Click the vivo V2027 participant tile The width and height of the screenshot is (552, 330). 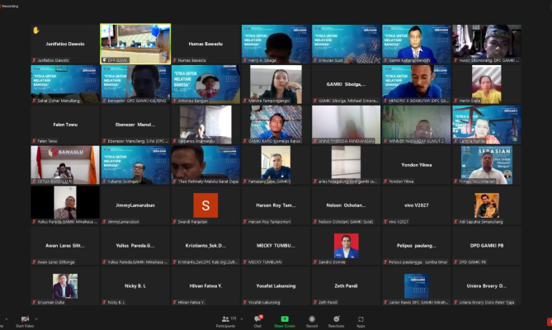pyautogui.click(x=415, y=205)
